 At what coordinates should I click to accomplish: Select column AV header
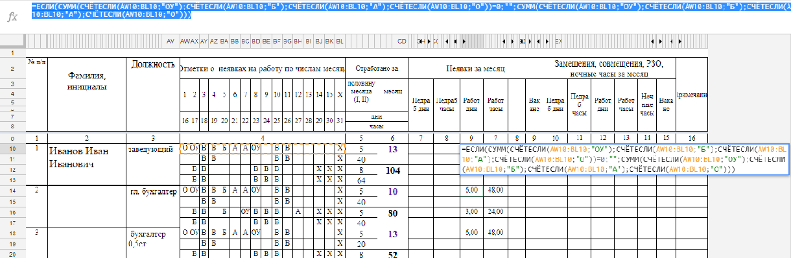tap(171, 41)
